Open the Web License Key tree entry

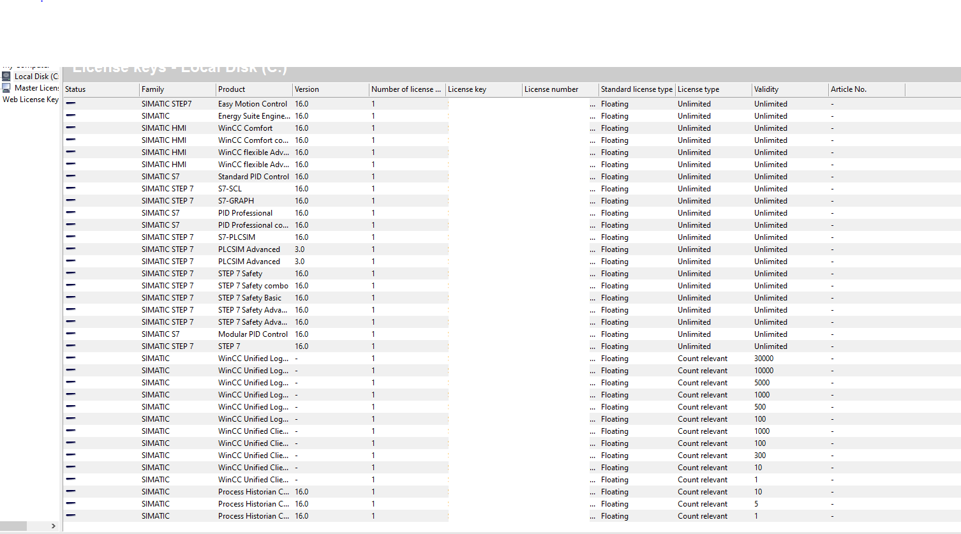point(30,100)
